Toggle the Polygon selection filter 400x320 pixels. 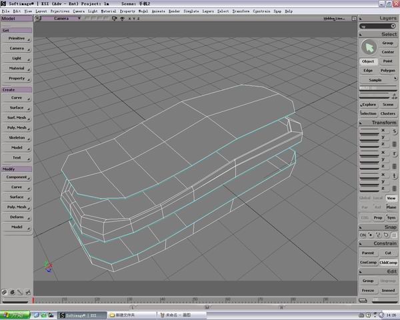pyautogui.click(x=388, y=71)
